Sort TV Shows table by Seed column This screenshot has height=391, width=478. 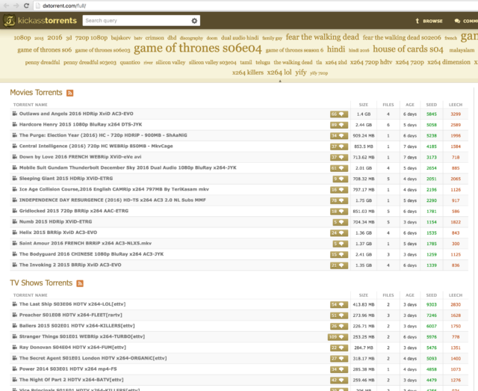432,295
